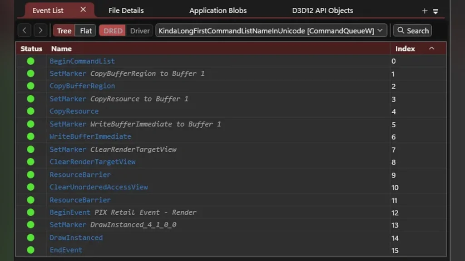This screenshot has height=261, width=465.
Task: Switch to Tree view mode
Action: (x=64, y=30)
